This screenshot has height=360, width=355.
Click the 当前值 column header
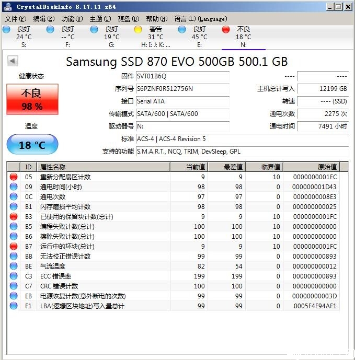coord(189,167)
